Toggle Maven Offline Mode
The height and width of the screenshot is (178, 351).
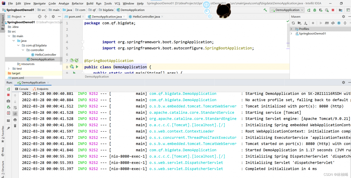point(333,23)
